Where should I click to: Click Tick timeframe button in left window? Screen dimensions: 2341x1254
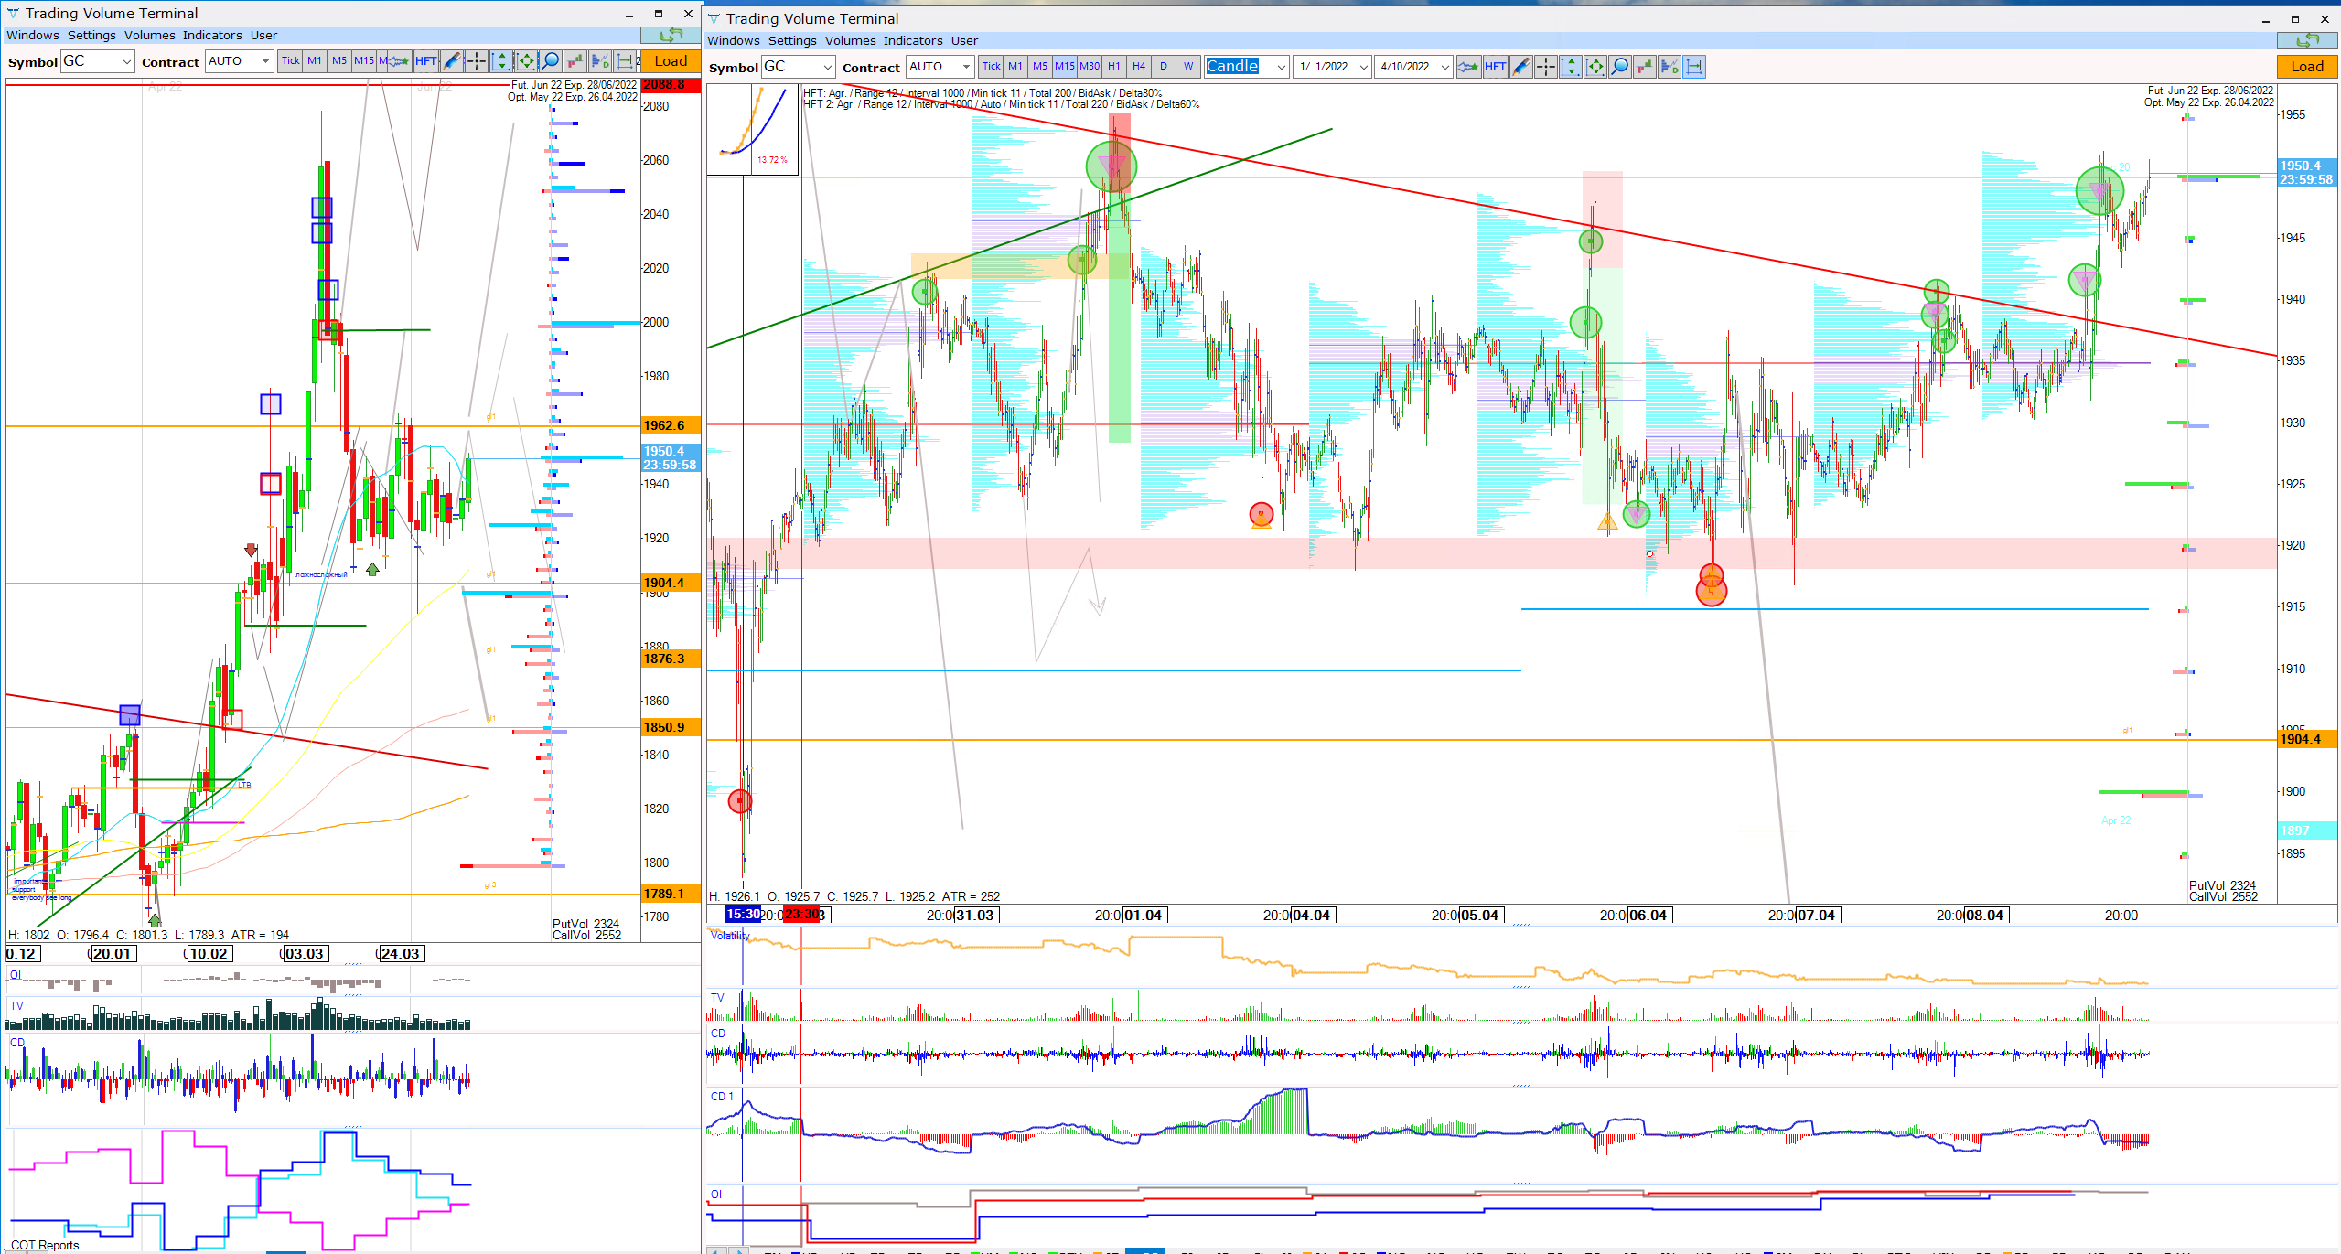click(x=290, y=61)
